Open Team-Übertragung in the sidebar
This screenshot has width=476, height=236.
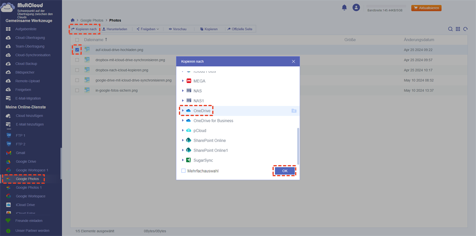point(30,46)
